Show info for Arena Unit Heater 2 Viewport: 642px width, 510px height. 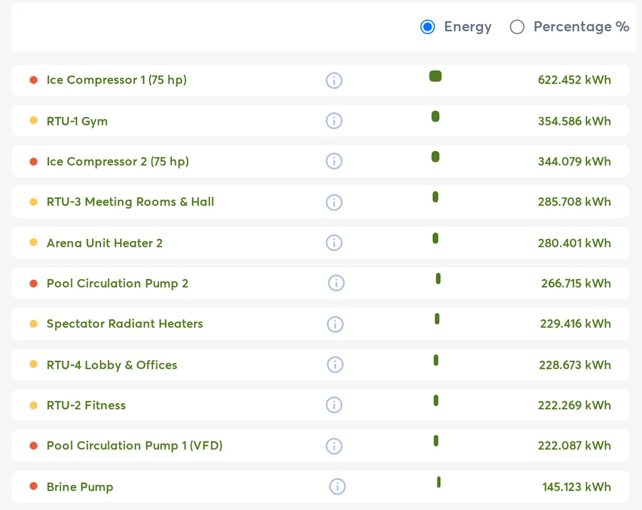[x=334, y=243]
